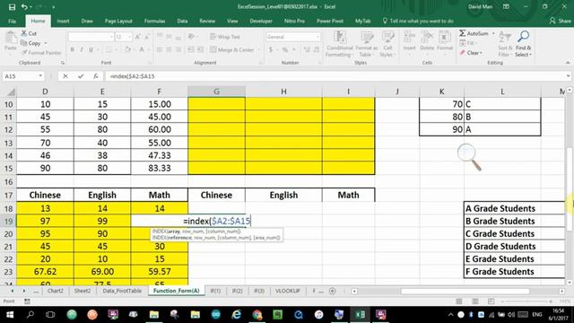Toggle Bold formatting

point(72,49)
